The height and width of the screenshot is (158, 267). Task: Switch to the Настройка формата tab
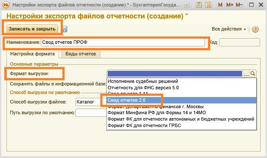33,54
